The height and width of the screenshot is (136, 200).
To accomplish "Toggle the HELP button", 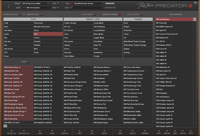I will pos(71,8).
